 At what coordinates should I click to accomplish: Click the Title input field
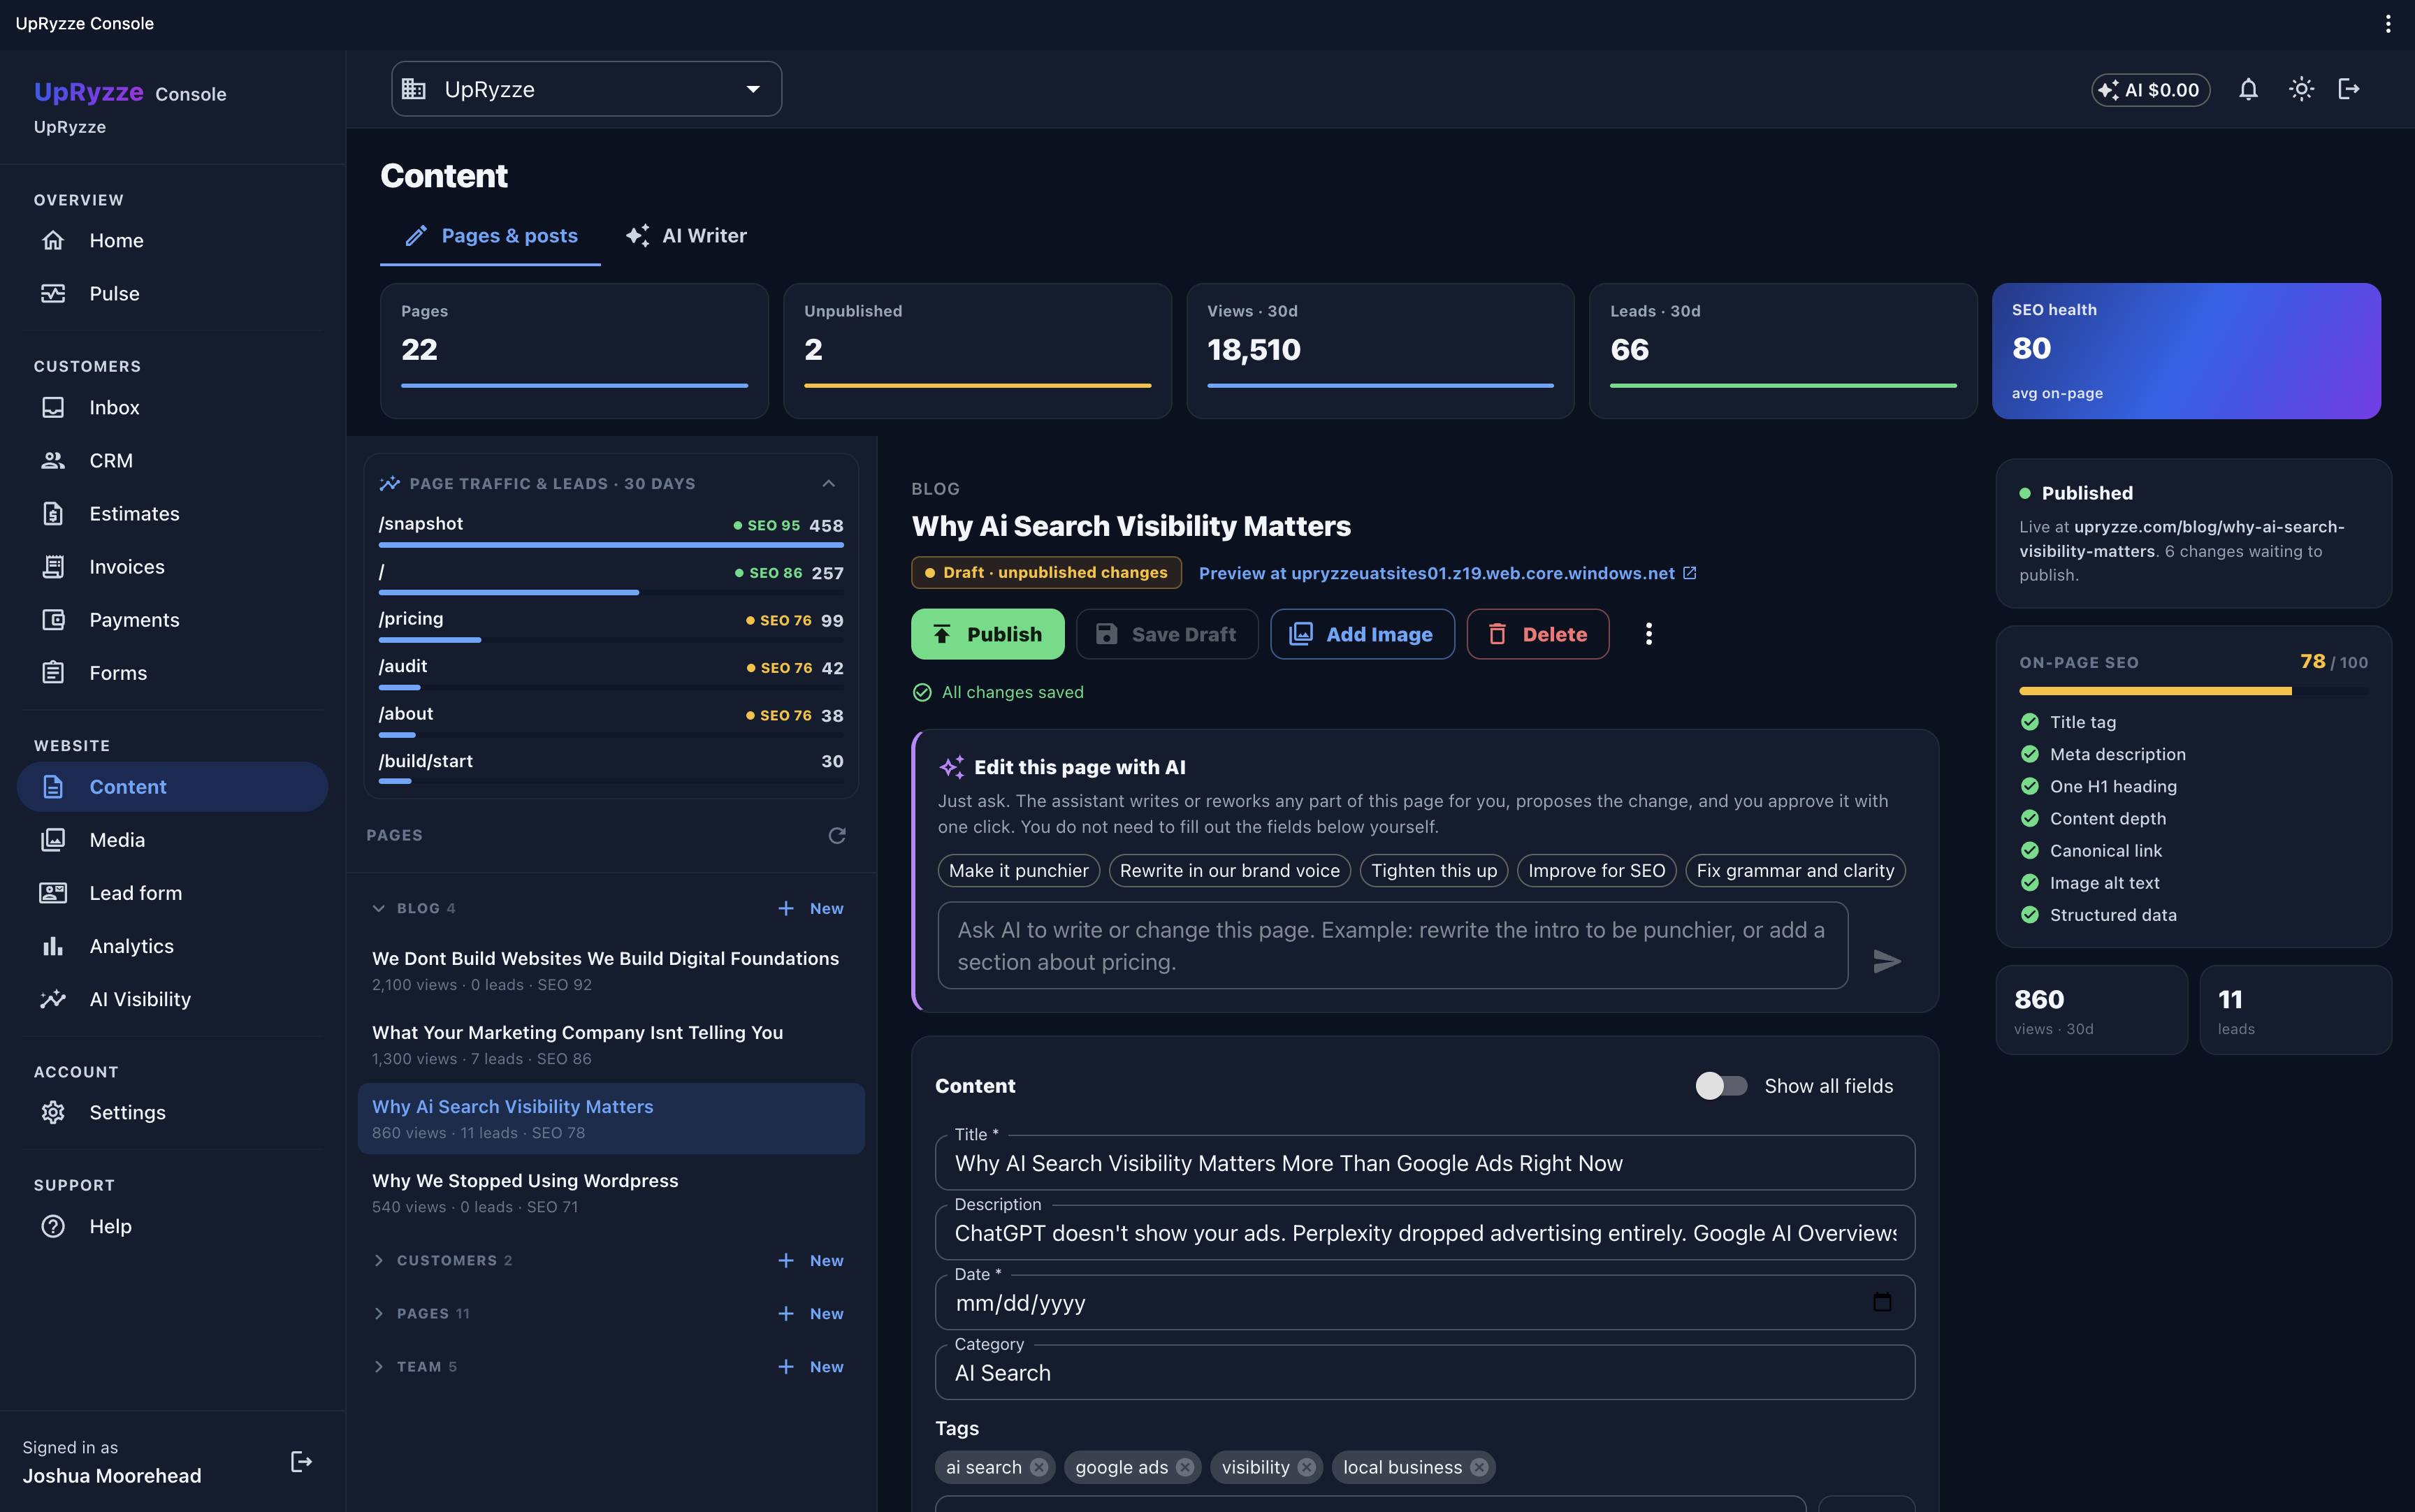[1424, 1163]
